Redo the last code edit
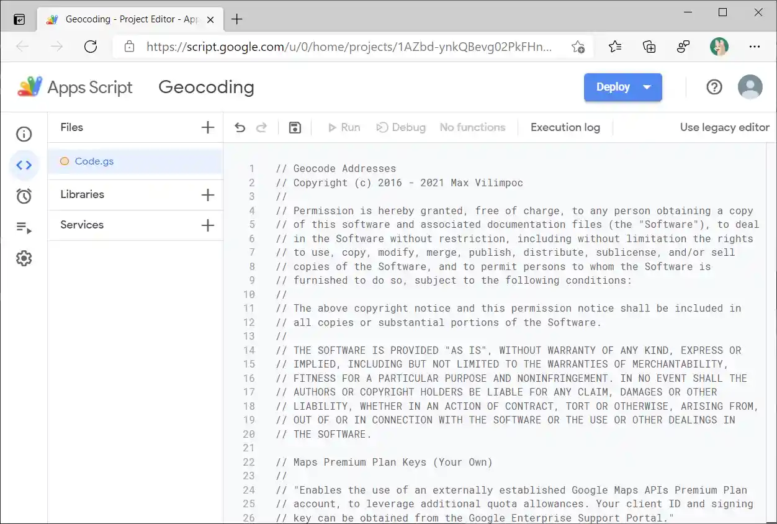 (260, 127)
